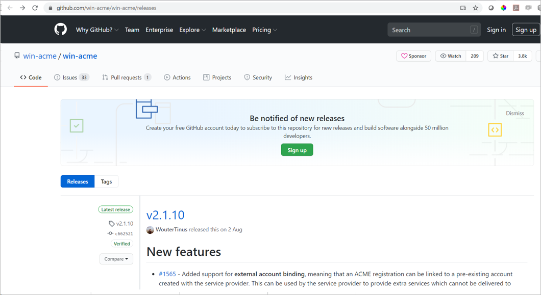Click WouterTinus avatar image
Image resolution: width=541 pixels, height=295 pixels.
(x=150, y=230)
